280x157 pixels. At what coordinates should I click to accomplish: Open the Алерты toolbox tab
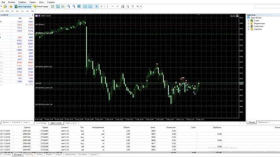click(x=59, y=154)
